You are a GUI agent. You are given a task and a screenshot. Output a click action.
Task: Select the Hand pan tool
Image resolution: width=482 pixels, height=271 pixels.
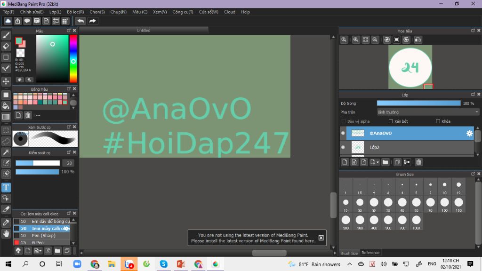point(6,234)
